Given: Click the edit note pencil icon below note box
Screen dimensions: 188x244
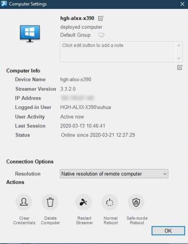Looking at the screenshot, I should pos(180,68).
